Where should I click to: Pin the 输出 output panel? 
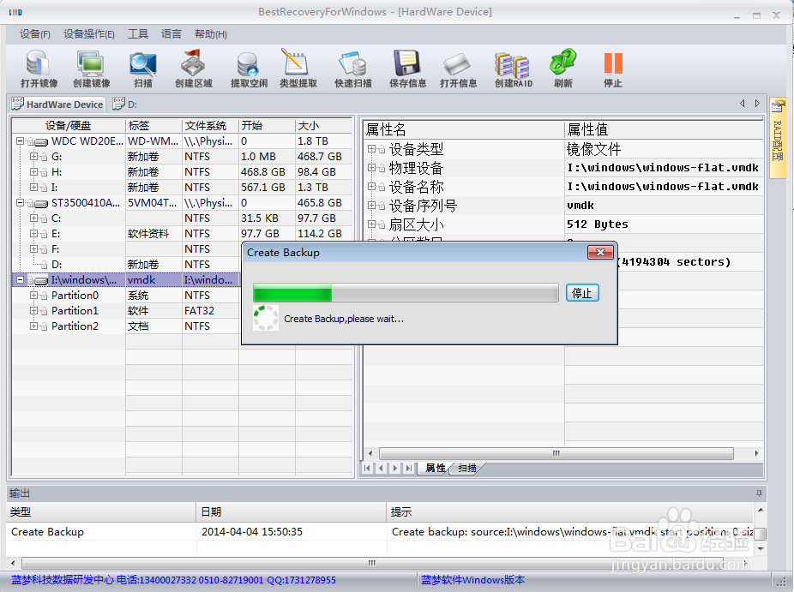point(759,493)
